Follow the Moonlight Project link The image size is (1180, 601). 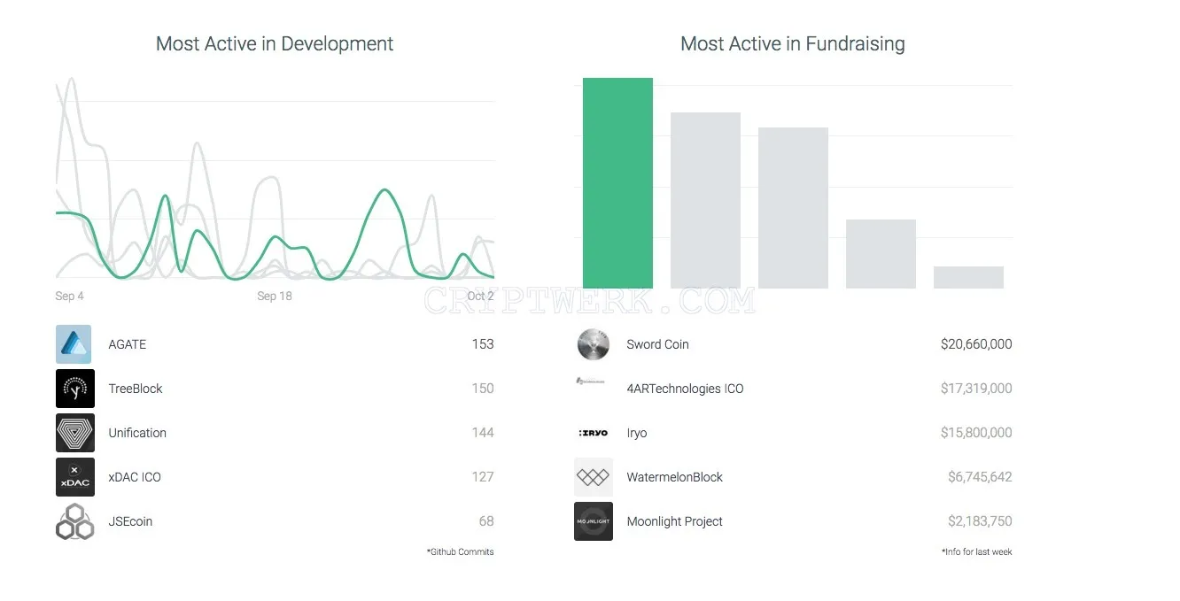pos(674,521)
